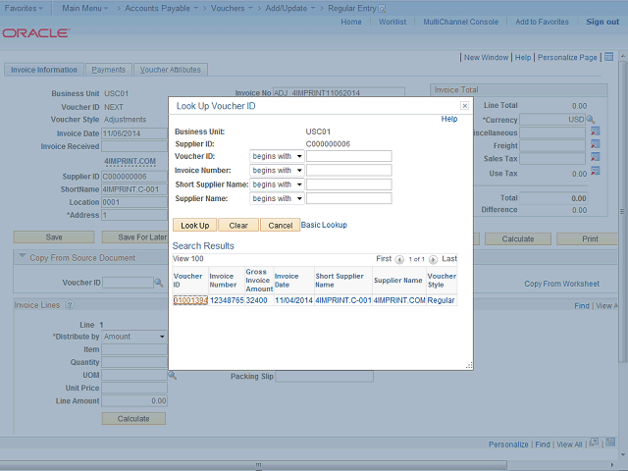
Task: Collapse the Copy From Source Document section
Action: click(x=23, y=257)
